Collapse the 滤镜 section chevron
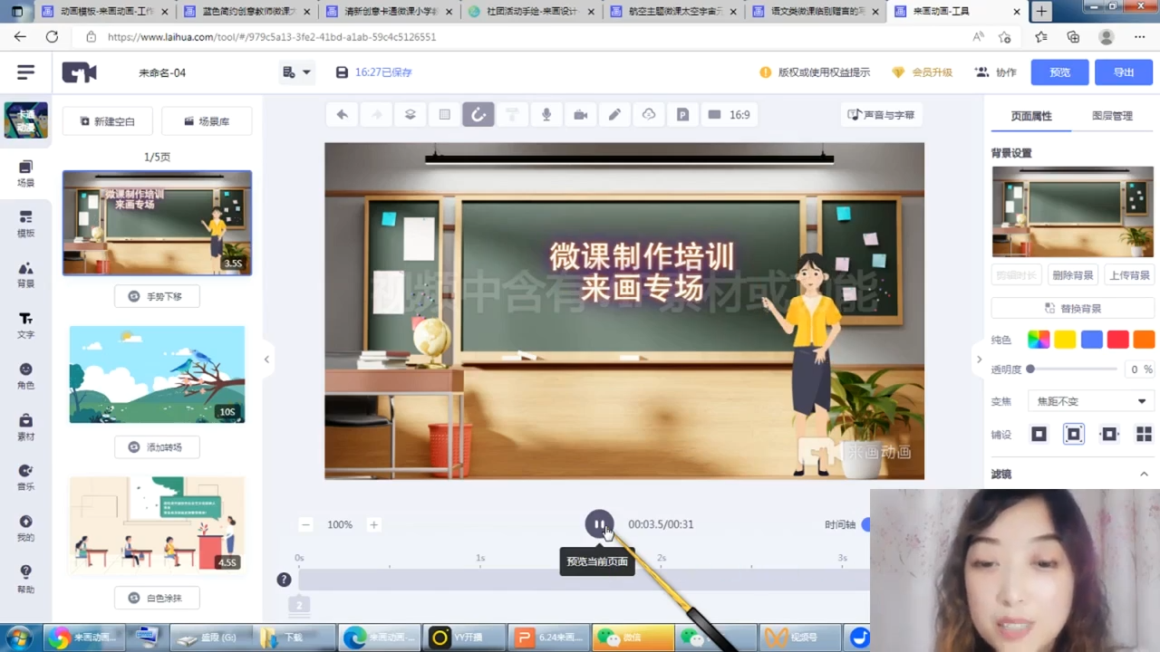Viewport: 1160px width, 652px height. [x=1144, y=474]
